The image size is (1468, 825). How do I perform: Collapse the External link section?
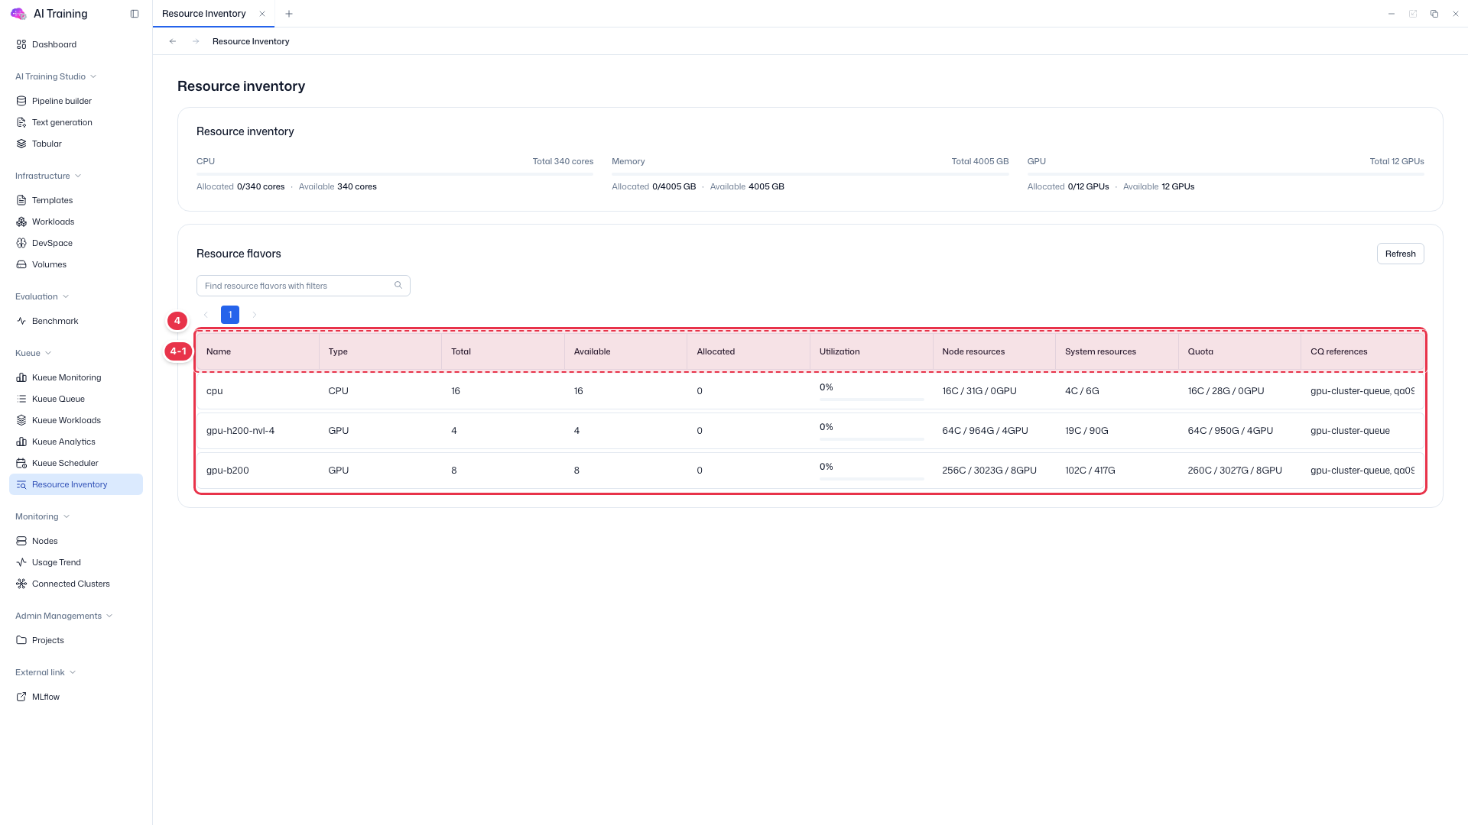point(46,672)
